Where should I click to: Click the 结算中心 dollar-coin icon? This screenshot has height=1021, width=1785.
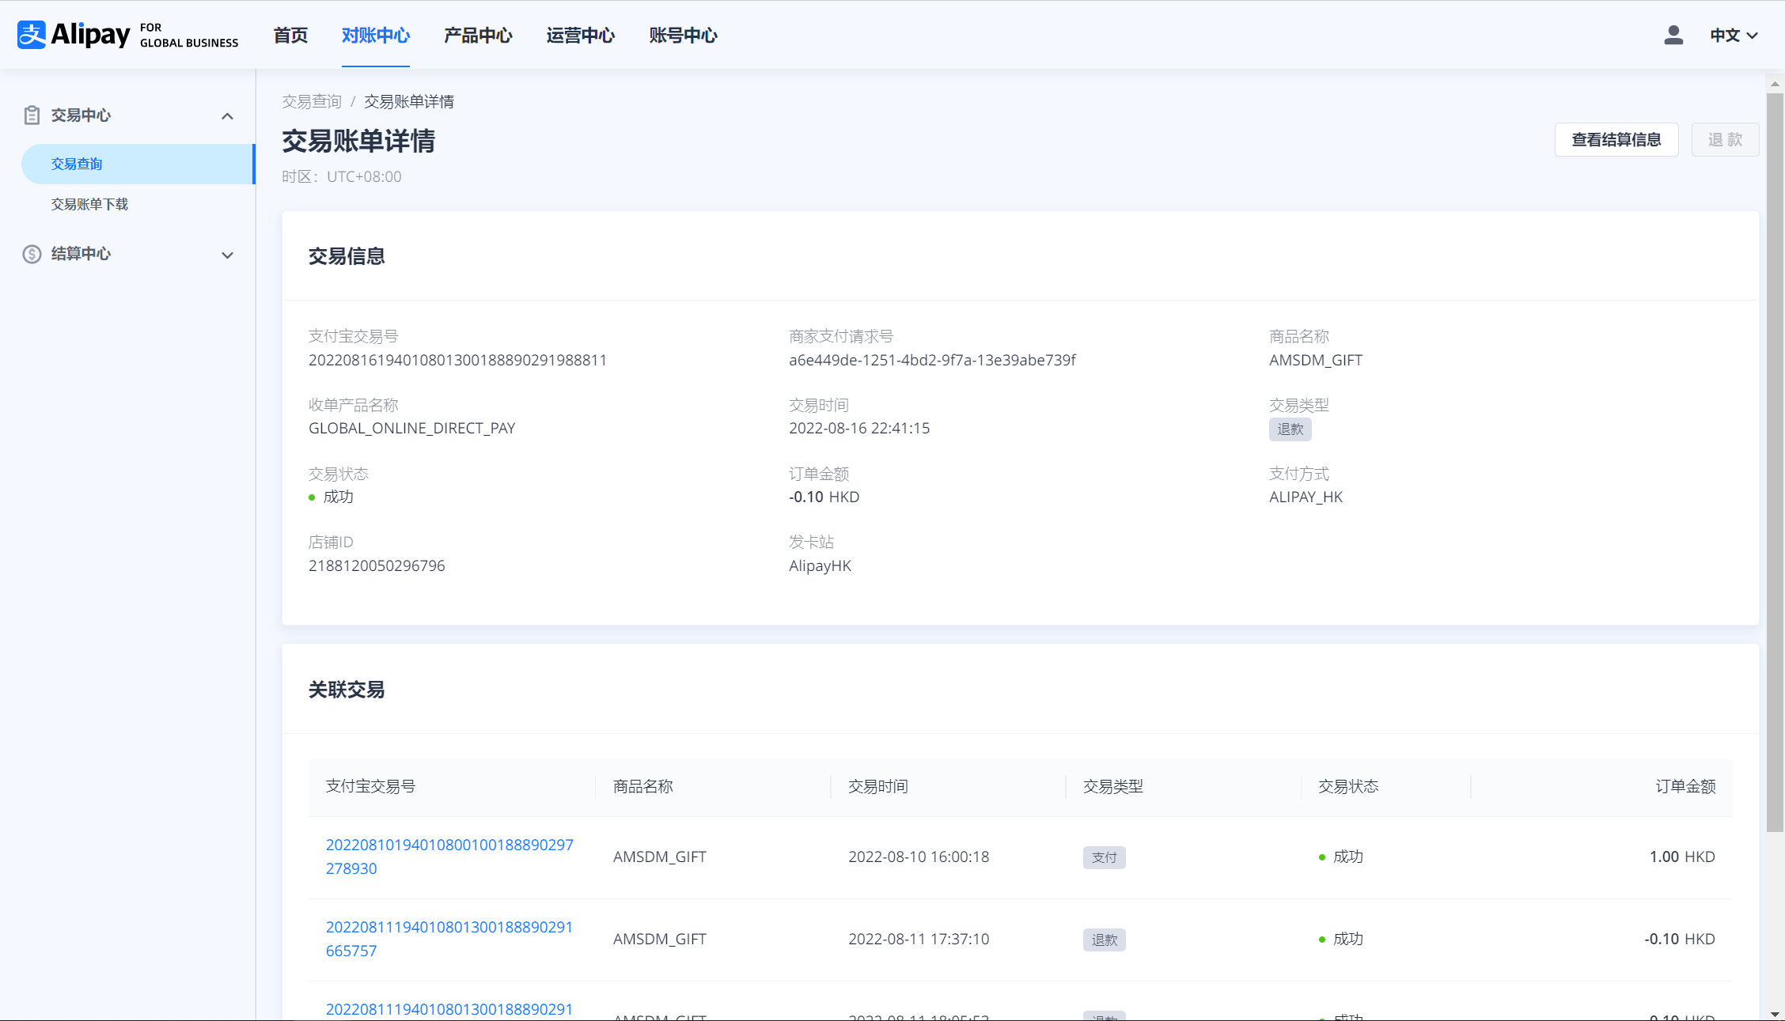[x=32, y=254]
